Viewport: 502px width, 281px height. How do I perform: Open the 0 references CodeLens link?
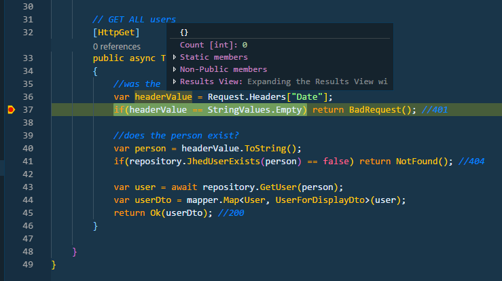click(x=117, y=47)
